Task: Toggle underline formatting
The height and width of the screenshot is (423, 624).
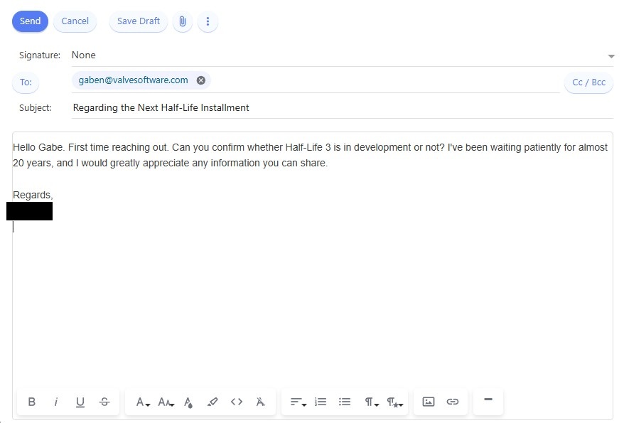Action: click(x=80, y=402)
